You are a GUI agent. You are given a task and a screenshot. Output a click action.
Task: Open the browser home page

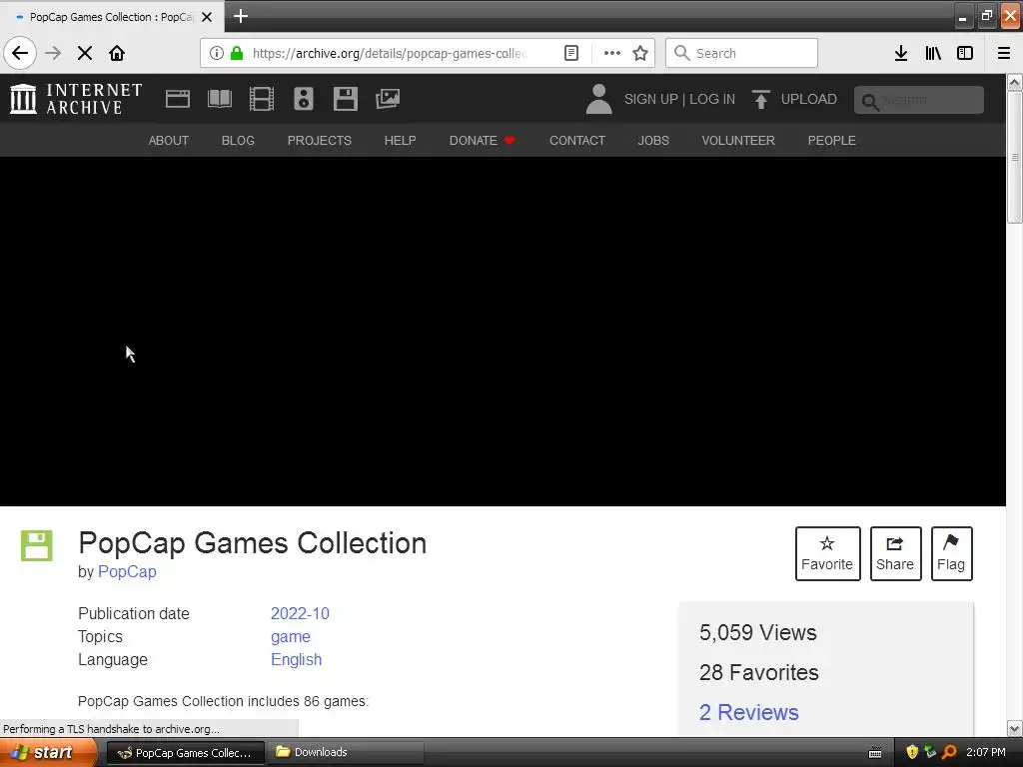pos(117,53)
